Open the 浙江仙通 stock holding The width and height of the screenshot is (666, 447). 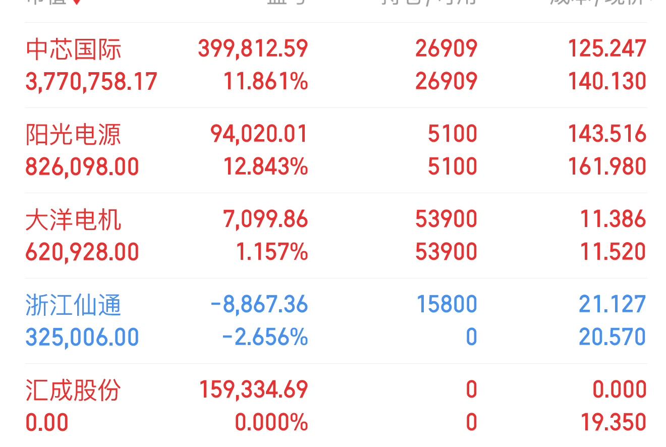336,321
